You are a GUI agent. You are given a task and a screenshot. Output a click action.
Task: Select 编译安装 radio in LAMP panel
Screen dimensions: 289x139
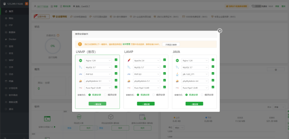[153, 95]
